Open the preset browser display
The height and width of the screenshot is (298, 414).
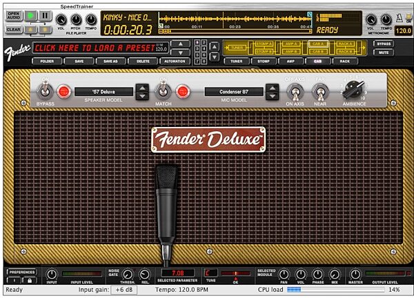(x=100, y=48)
